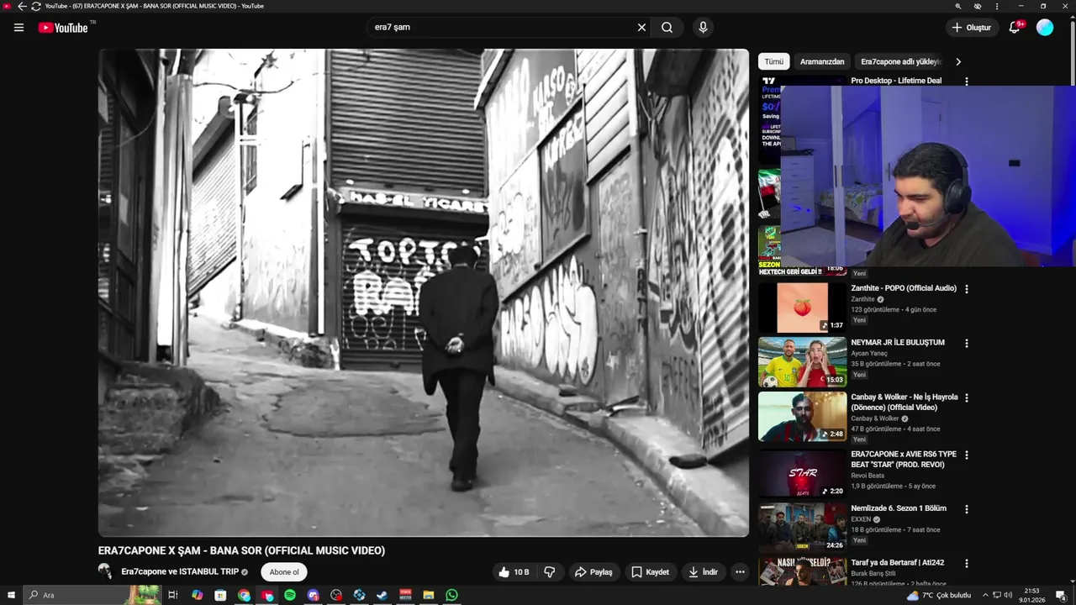The height and width of the screenshot is (605, 1076).
Task: Select the Era7capone adlı yükleyici chip
Action: pyautogui.click(x=900, y=61)
